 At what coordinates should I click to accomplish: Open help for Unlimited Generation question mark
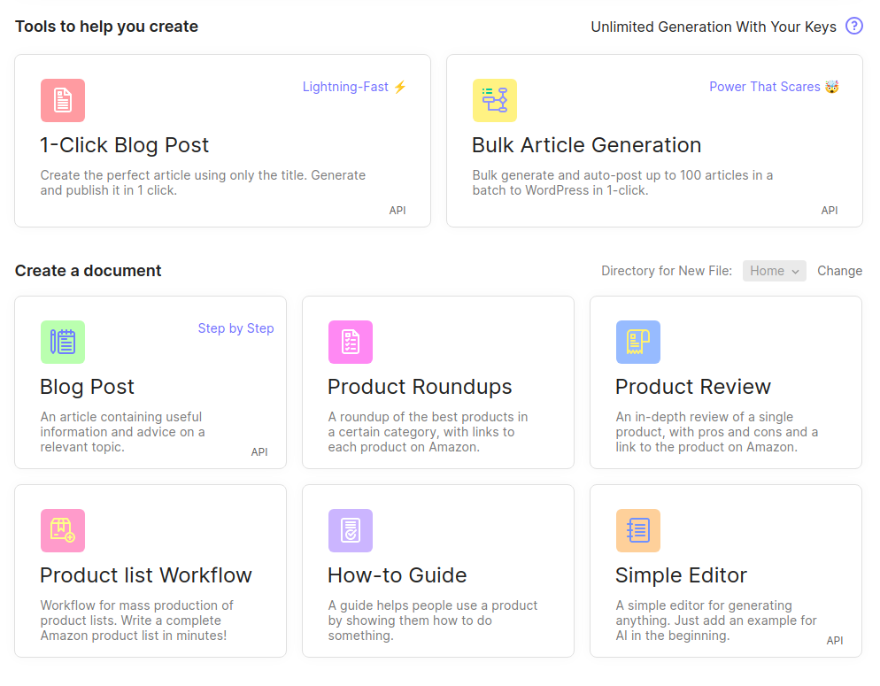click(853, 26)
